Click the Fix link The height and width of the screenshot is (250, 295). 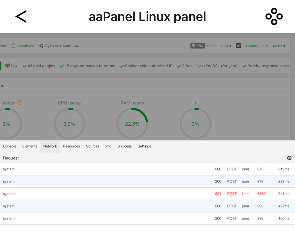coord(265,46)
